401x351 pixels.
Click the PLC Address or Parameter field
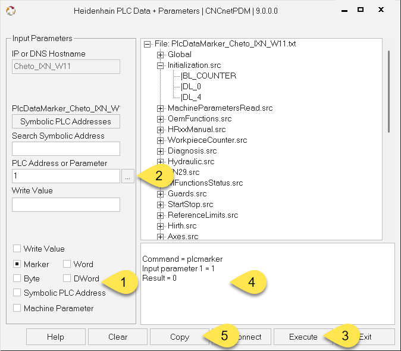click(x=66, y=176)
